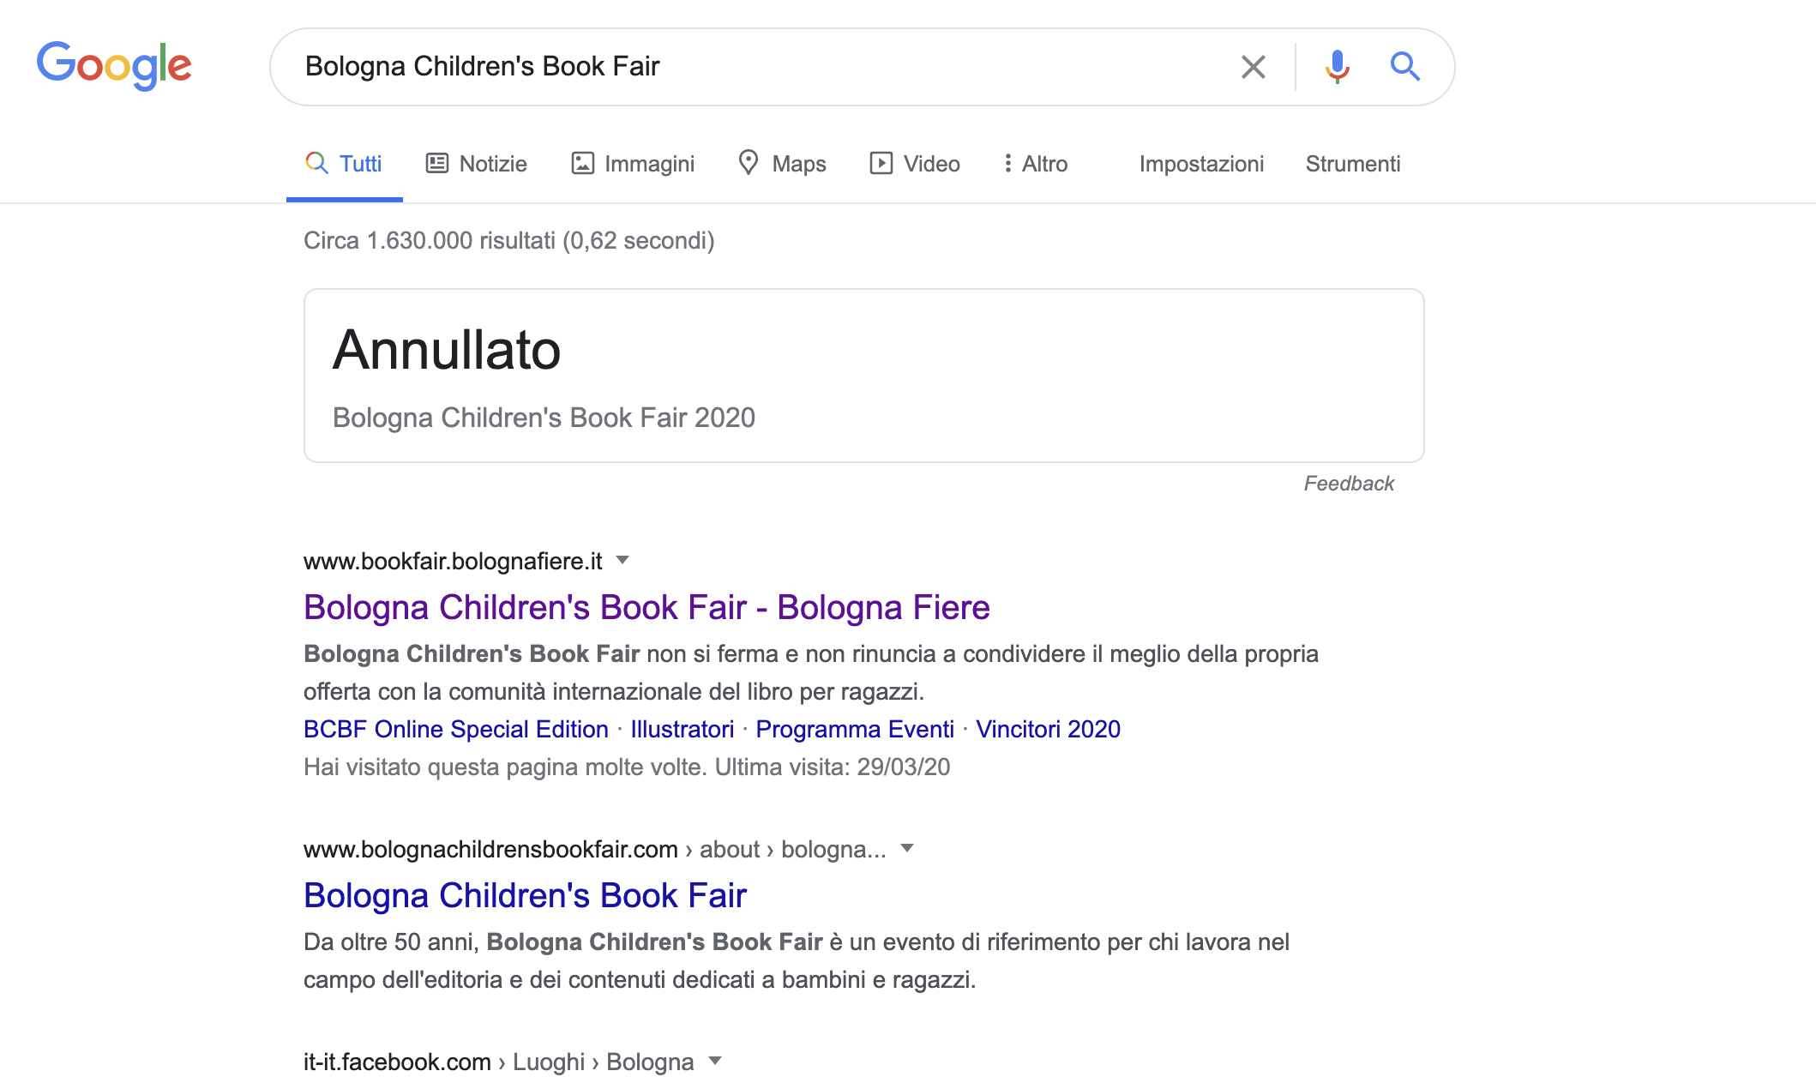
Task: Click the Feedback link under the card
Action: (x=1349, y=484)
